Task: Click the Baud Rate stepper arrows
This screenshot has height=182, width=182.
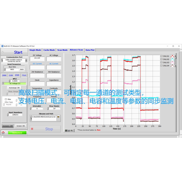Action: 5,70
